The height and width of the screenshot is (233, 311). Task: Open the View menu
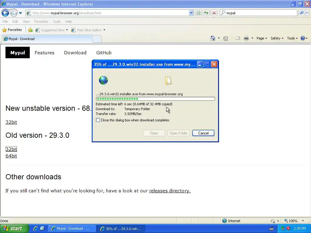26,22
